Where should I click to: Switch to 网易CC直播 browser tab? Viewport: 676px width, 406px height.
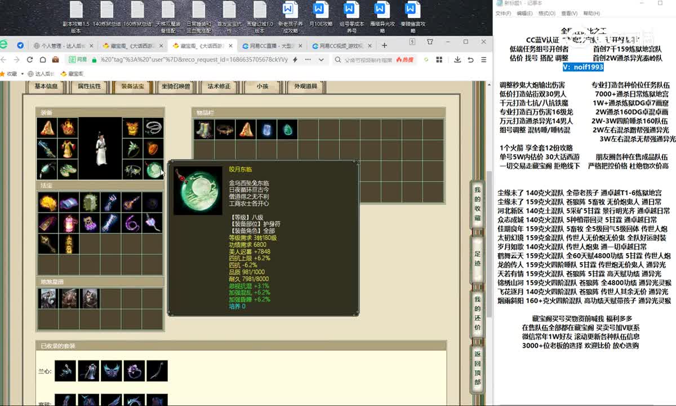(270, 46)
